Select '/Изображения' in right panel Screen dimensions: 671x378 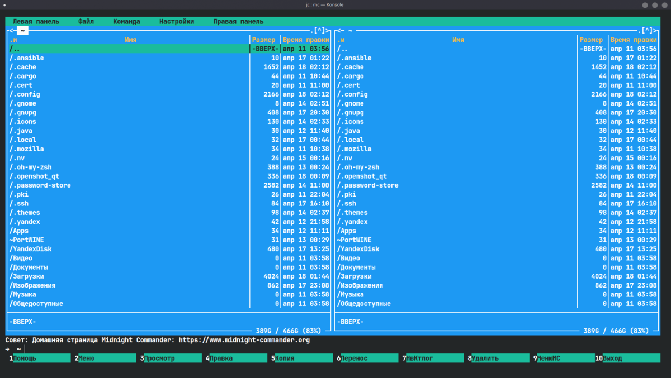point(497,285)
